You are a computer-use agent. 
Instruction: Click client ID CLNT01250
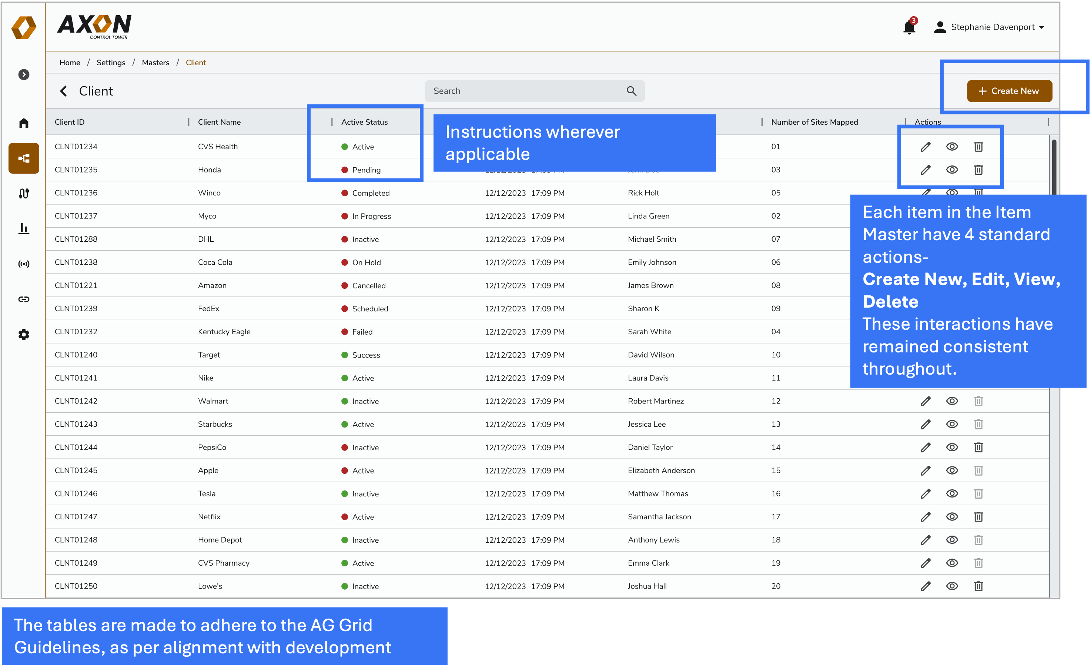coord(76,586)
